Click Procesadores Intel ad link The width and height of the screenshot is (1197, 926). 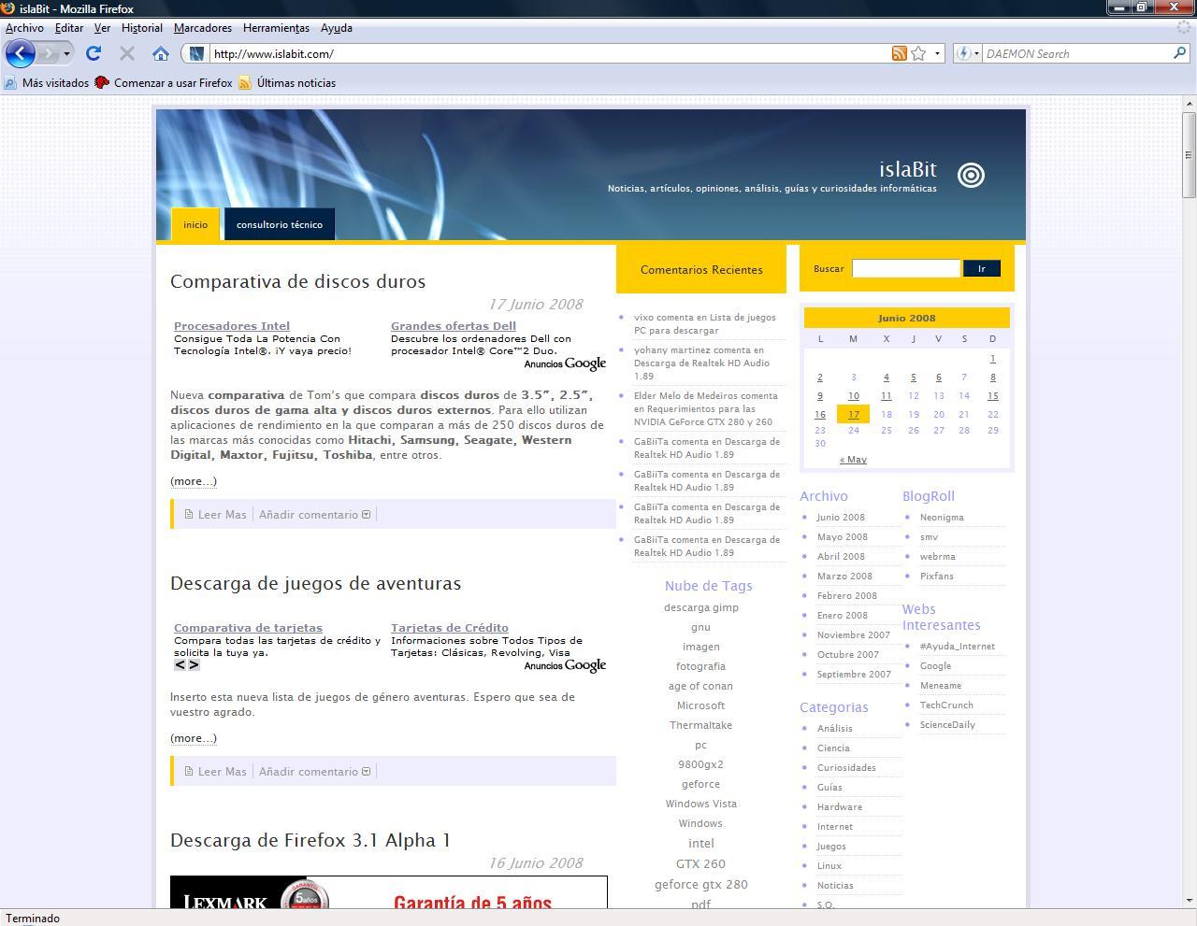[232, 326]
